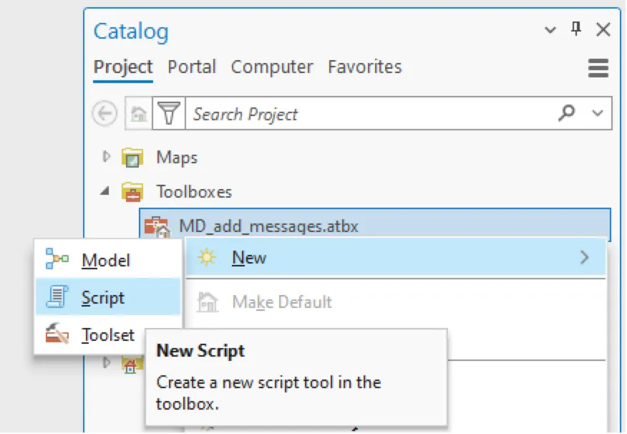Open the Catalog pane hamburger menu
Screen dimensions: 627x434
[x=598, y=68]
